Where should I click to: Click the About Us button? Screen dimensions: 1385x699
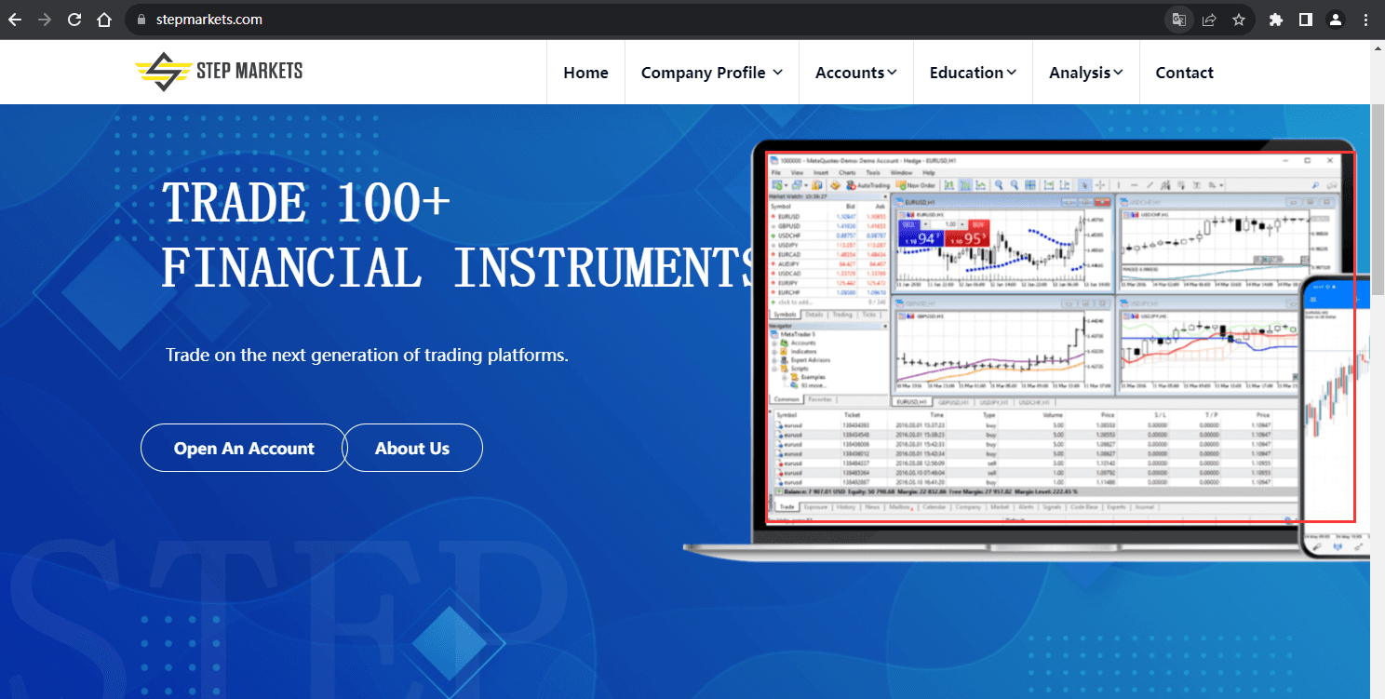[x=412, y=448]
